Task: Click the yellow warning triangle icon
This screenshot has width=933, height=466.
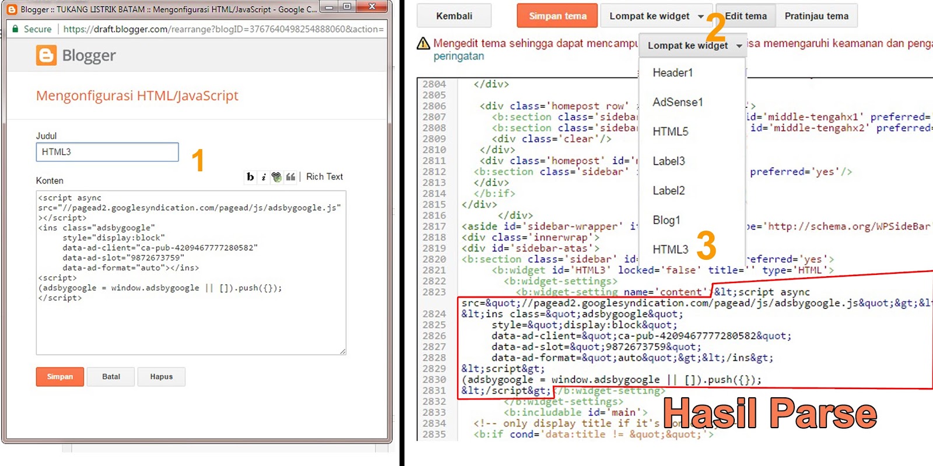Action: 423,44
